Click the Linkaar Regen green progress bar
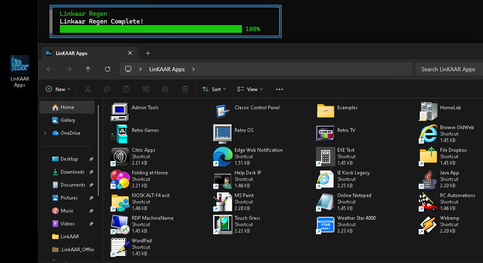483x263 pixels. (x=150, y=29)
